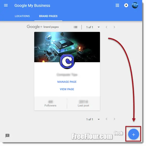Select the Brand Pages tab

tap(48, 16)
